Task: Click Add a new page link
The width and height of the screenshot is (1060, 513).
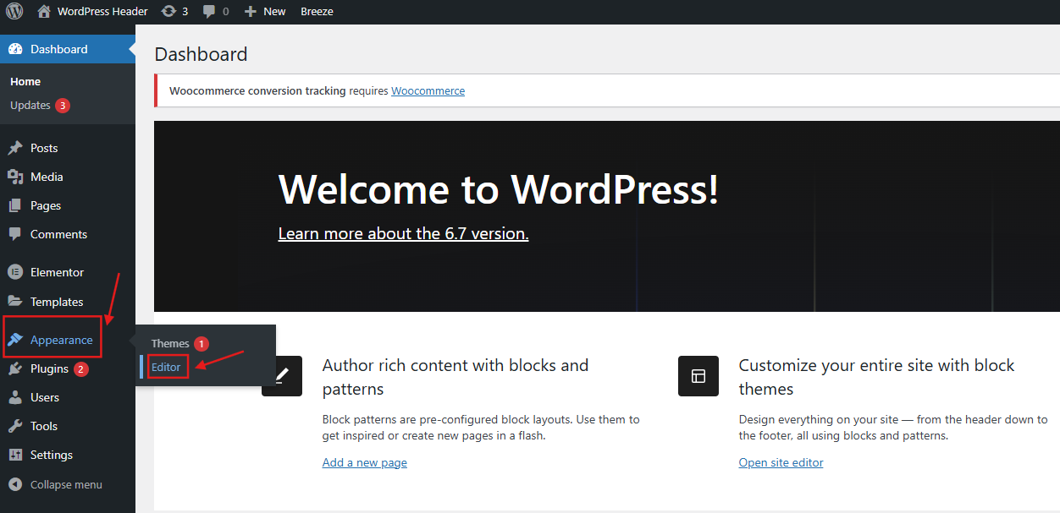Action: [x=364, y=462]
